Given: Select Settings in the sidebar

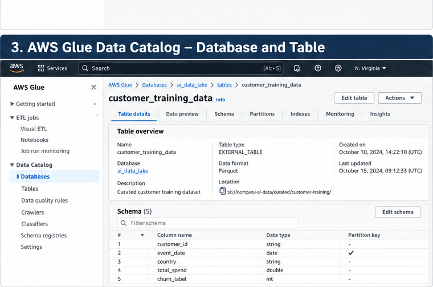Looking at the screenshot, I should point(31,247).
